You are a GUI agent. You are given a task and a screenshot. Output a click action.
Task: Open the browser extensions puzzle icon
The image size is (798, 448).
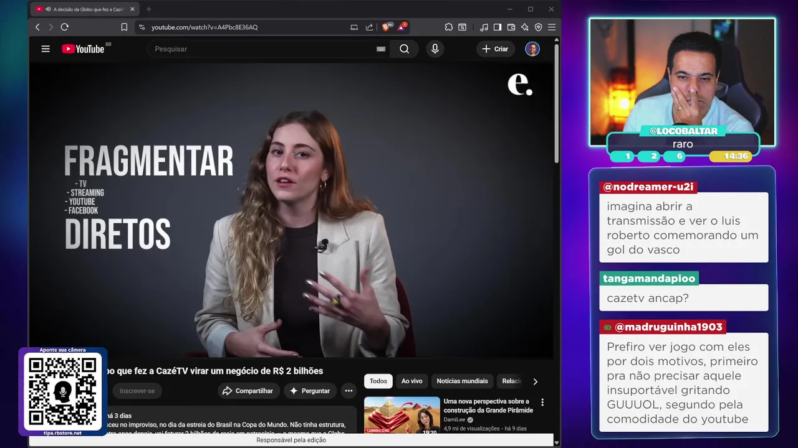tap(449, 27)
